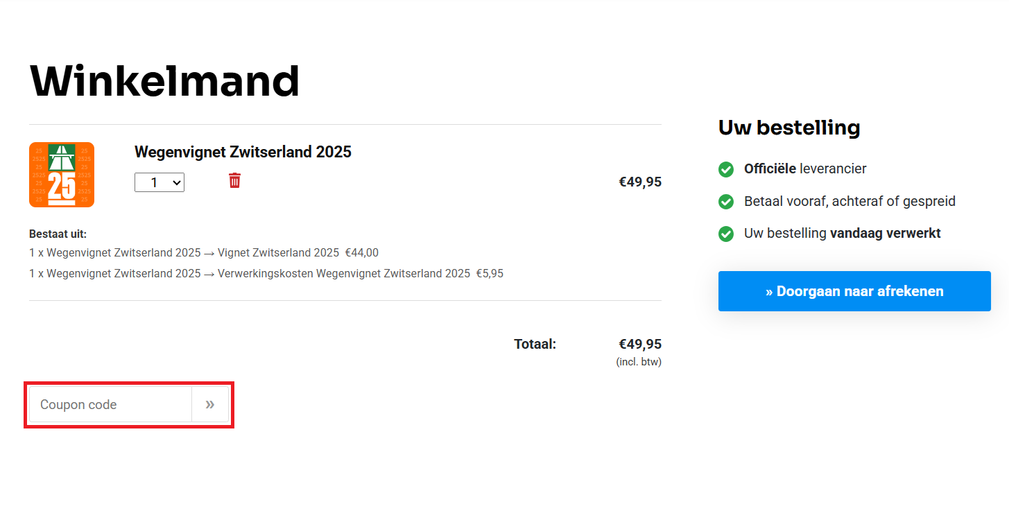Screen dimensions: 1009x520
Task: Click the orange 2025 vignette thumbnail
Action: pos(62,175)
